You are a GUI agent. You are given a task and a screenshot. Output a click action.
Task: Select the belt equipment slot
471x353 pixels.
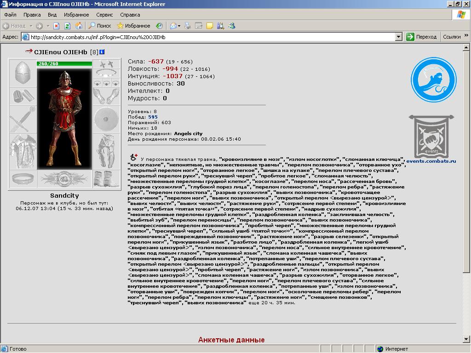pos(23,179)
